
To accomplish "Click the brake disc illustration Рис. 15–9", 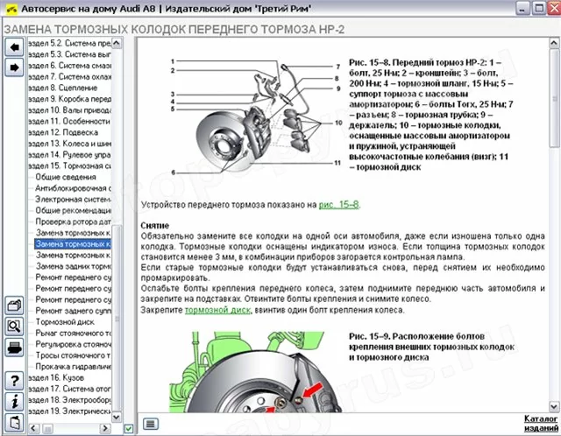I will (255, 372).
